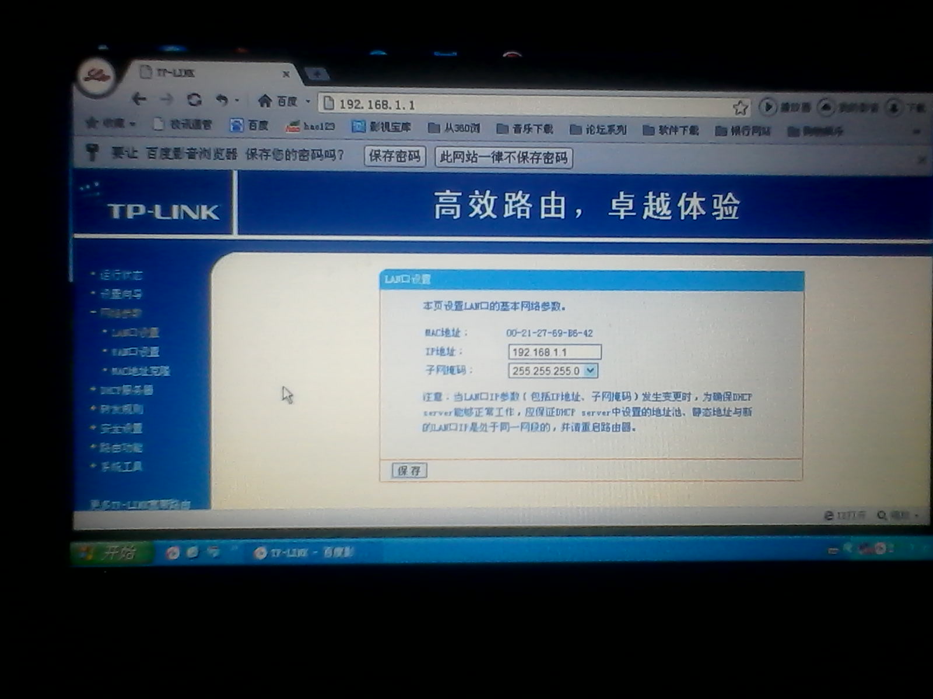Open the 软件下载 bookmark folder
The image size is (933, 699).
pos(671,130)
